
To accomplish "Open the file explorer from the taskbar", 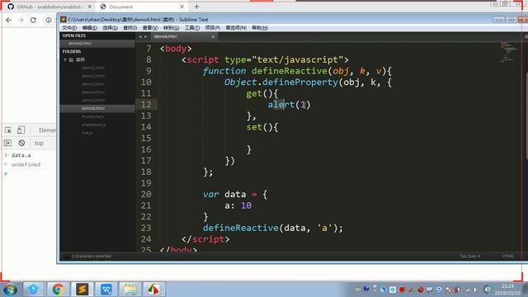I will tap(130, 290).
